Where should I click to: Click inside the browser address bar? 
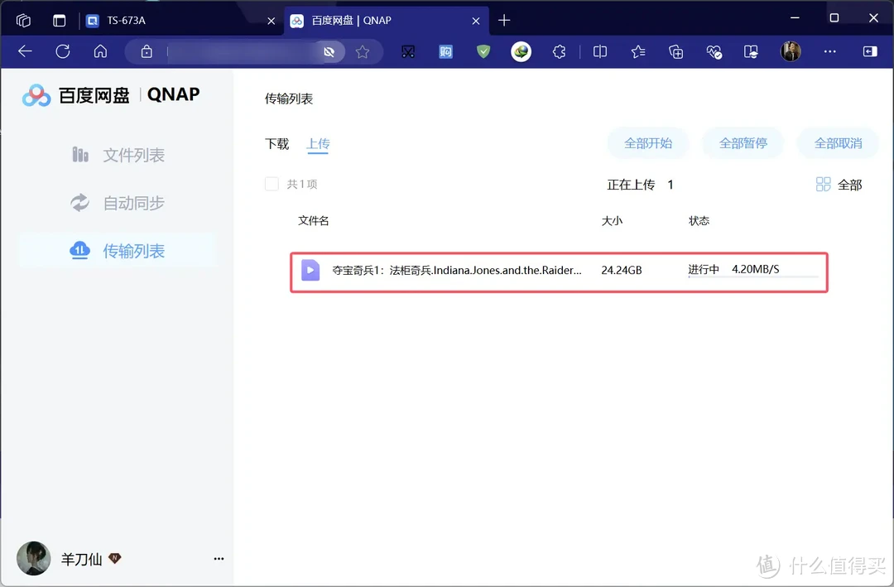[x=240, y=51]
